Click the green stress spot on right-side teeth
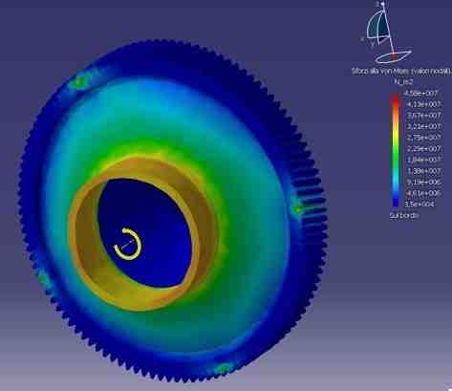The image size is (452, 391). tap(298, 209)
